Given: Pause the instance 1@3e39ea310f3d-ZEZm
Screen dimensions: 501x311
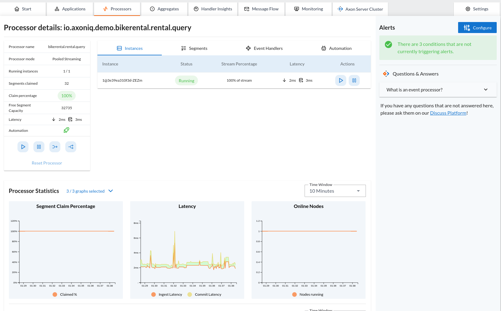Looking at the screenshot, I should (354, 80).
